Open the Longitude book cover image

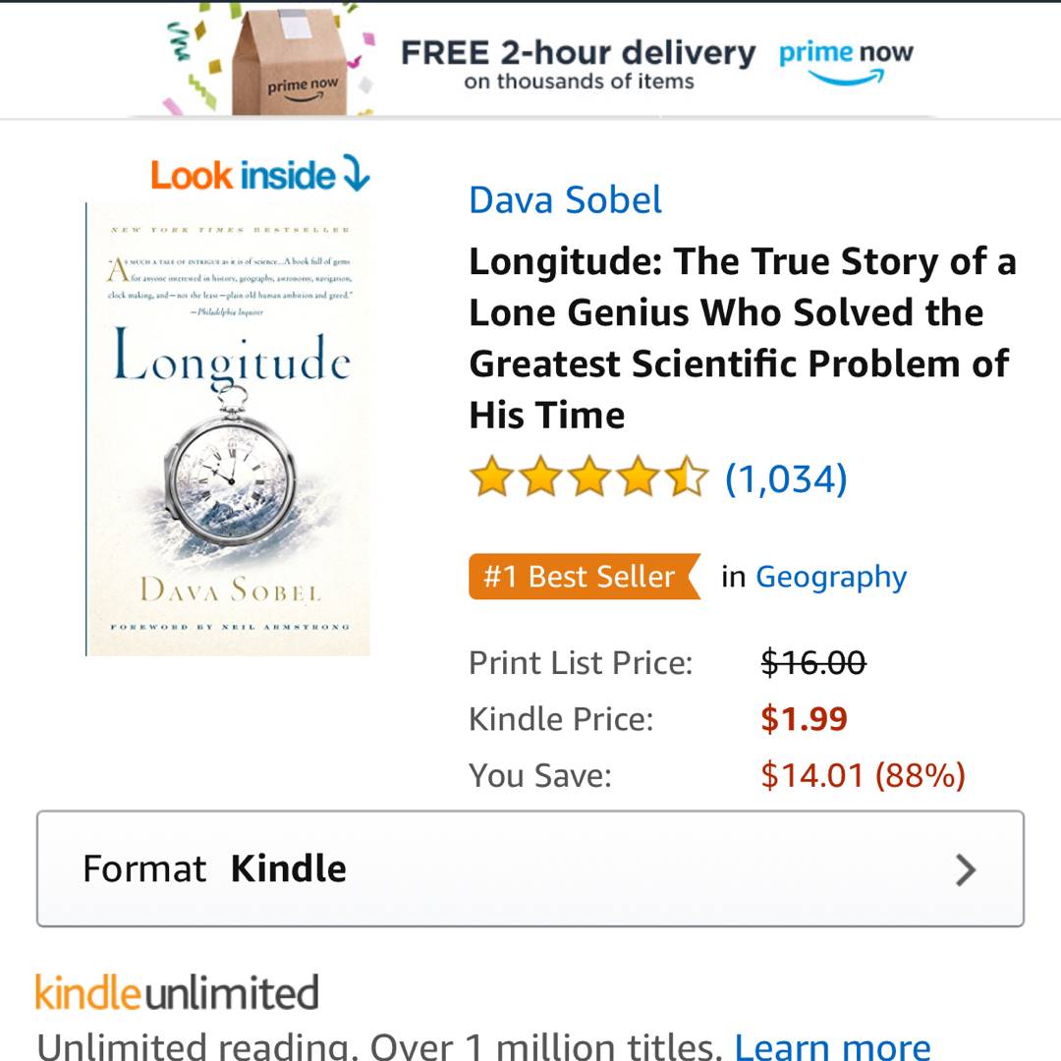[x=228, y=429]
